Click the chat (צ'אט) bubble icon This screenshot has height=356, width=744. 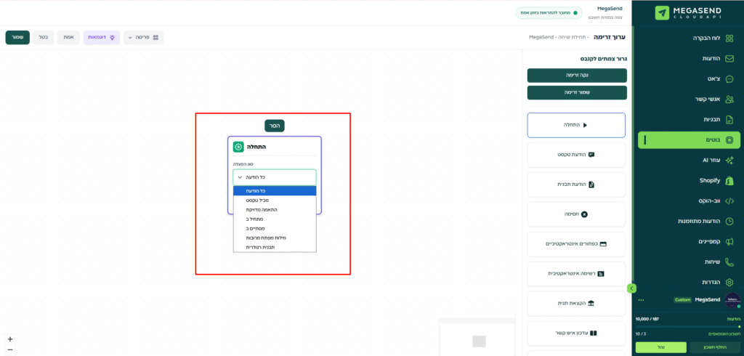[729, 79]
